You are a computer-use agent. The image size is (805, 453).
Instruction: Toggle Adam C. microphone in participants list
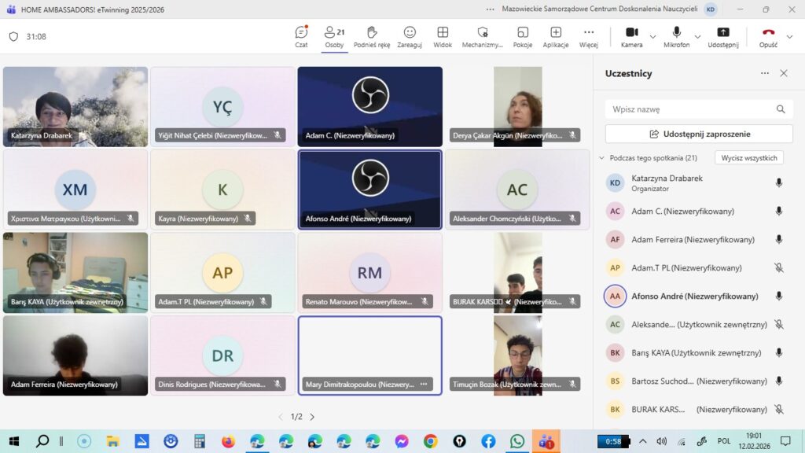[779, 211]
